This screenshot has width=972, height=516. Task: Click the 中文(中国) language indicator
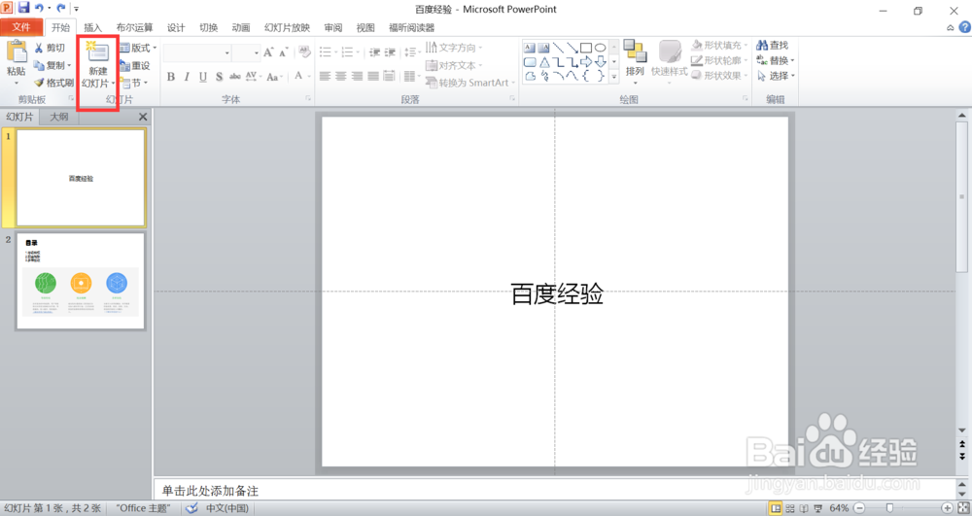[226, 508]
